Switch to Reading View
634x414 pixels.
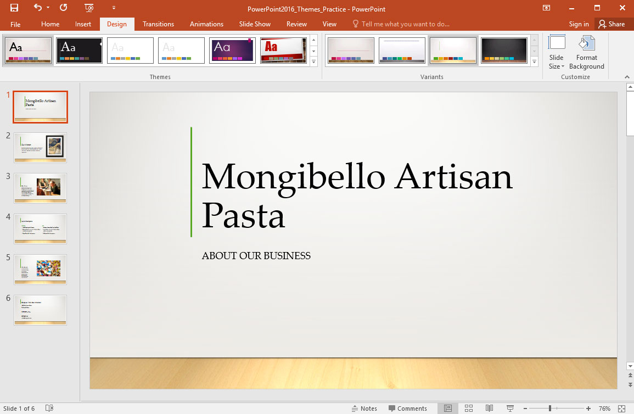[489, 408]
